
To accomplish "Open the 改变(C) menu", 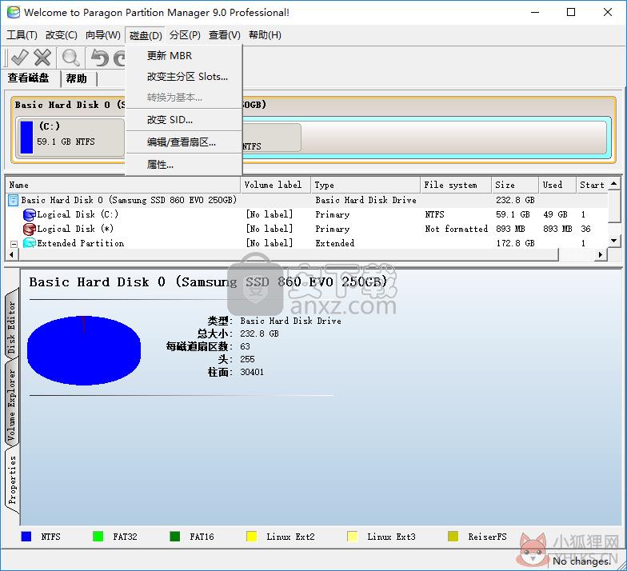I will pyautogui.click(x=61, y=35).
